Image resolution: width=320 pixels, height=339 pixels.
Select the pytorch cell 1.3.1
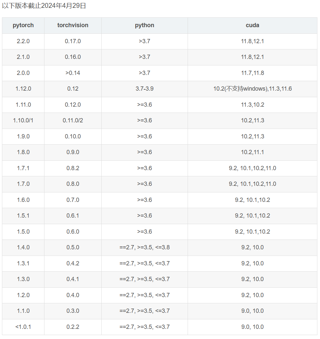coord(23,263)
